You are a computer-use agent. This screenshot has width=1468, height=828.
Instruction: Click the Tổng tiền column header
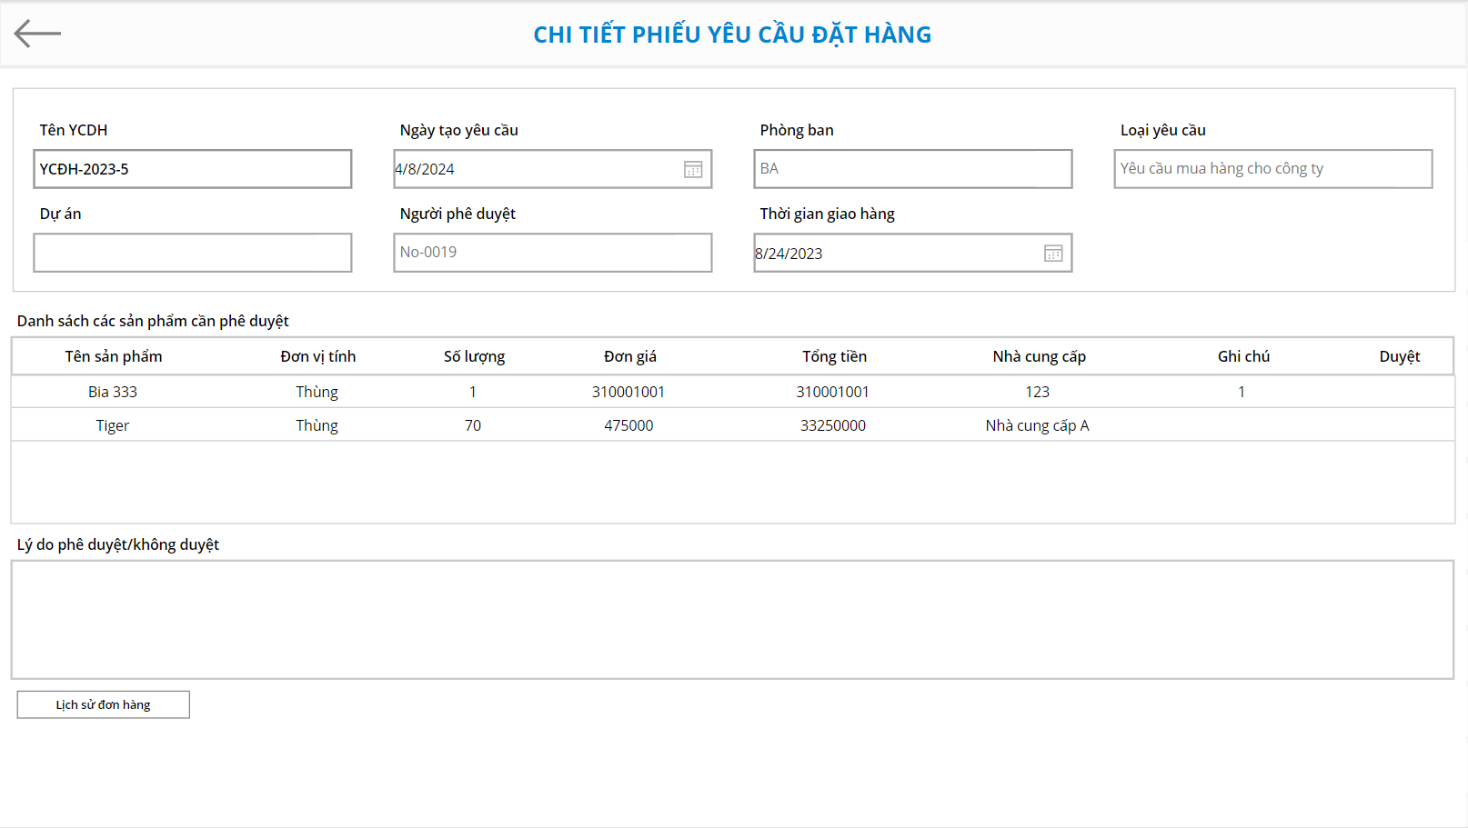pos(834,356)
